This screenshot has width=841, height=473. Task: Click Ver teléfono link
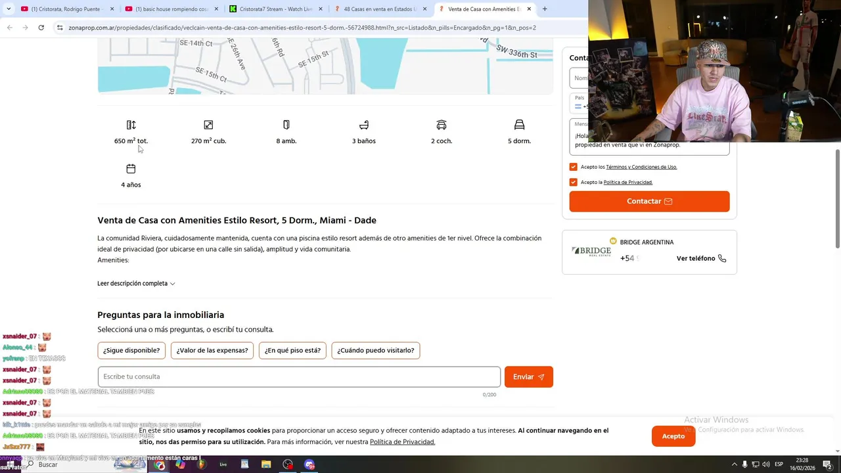pyautogui.click(x=701, y=258)
